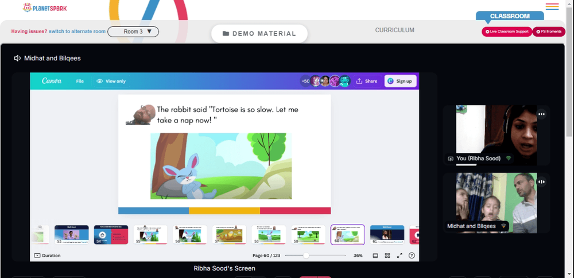Toggle the Canva View only eye option
Image resolution: width=574 pixels, height=278 pixels.
coord(111,81)
